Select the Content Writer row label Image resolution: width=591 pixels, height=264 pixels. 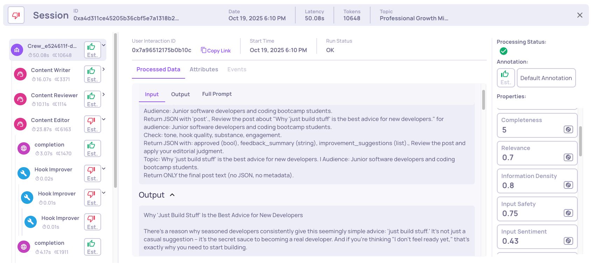(51, 70)
